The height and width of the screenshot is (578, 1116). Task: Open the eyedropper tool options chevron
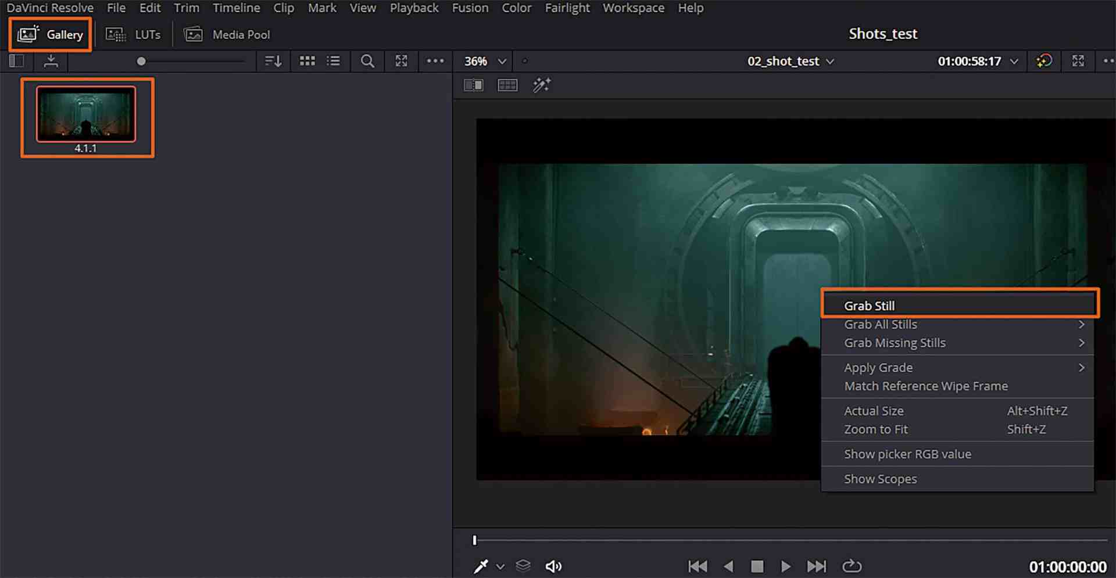click(500, 566)
